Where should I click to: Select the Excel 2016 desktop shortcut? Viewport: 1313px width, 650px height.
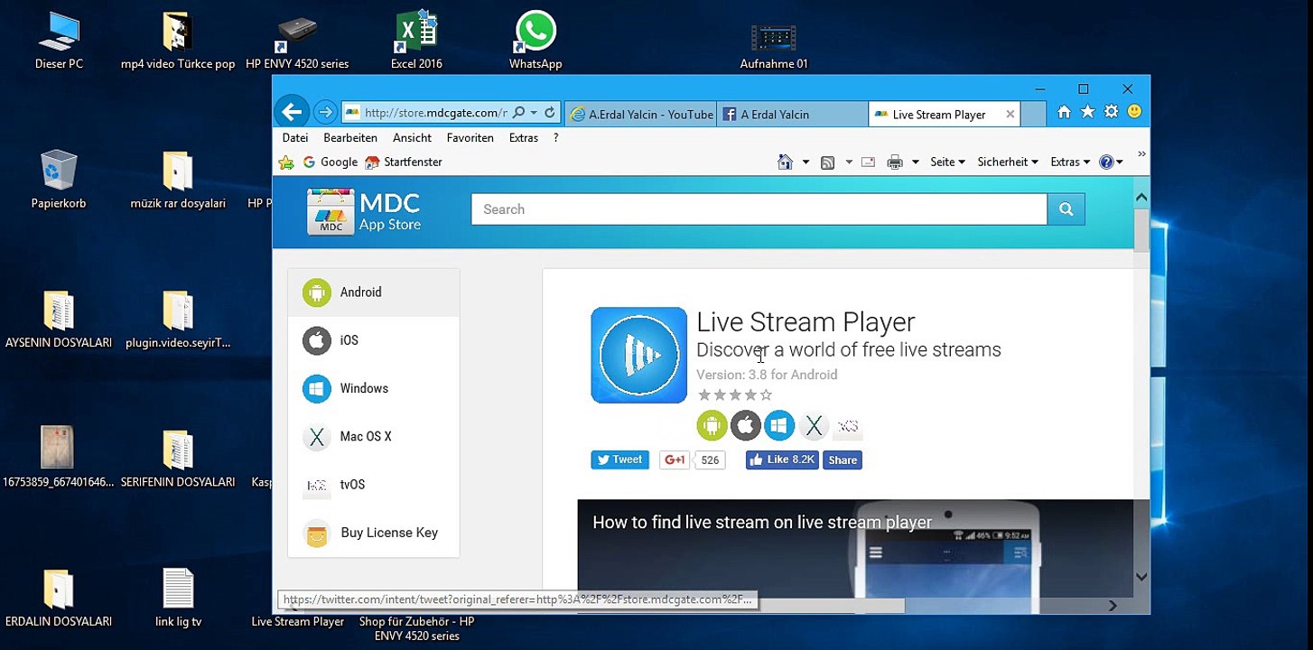(416, 41)
